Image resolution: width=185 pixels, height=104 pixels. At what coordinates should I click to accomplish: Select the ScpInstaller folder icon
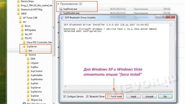click(x=28, y=75)
